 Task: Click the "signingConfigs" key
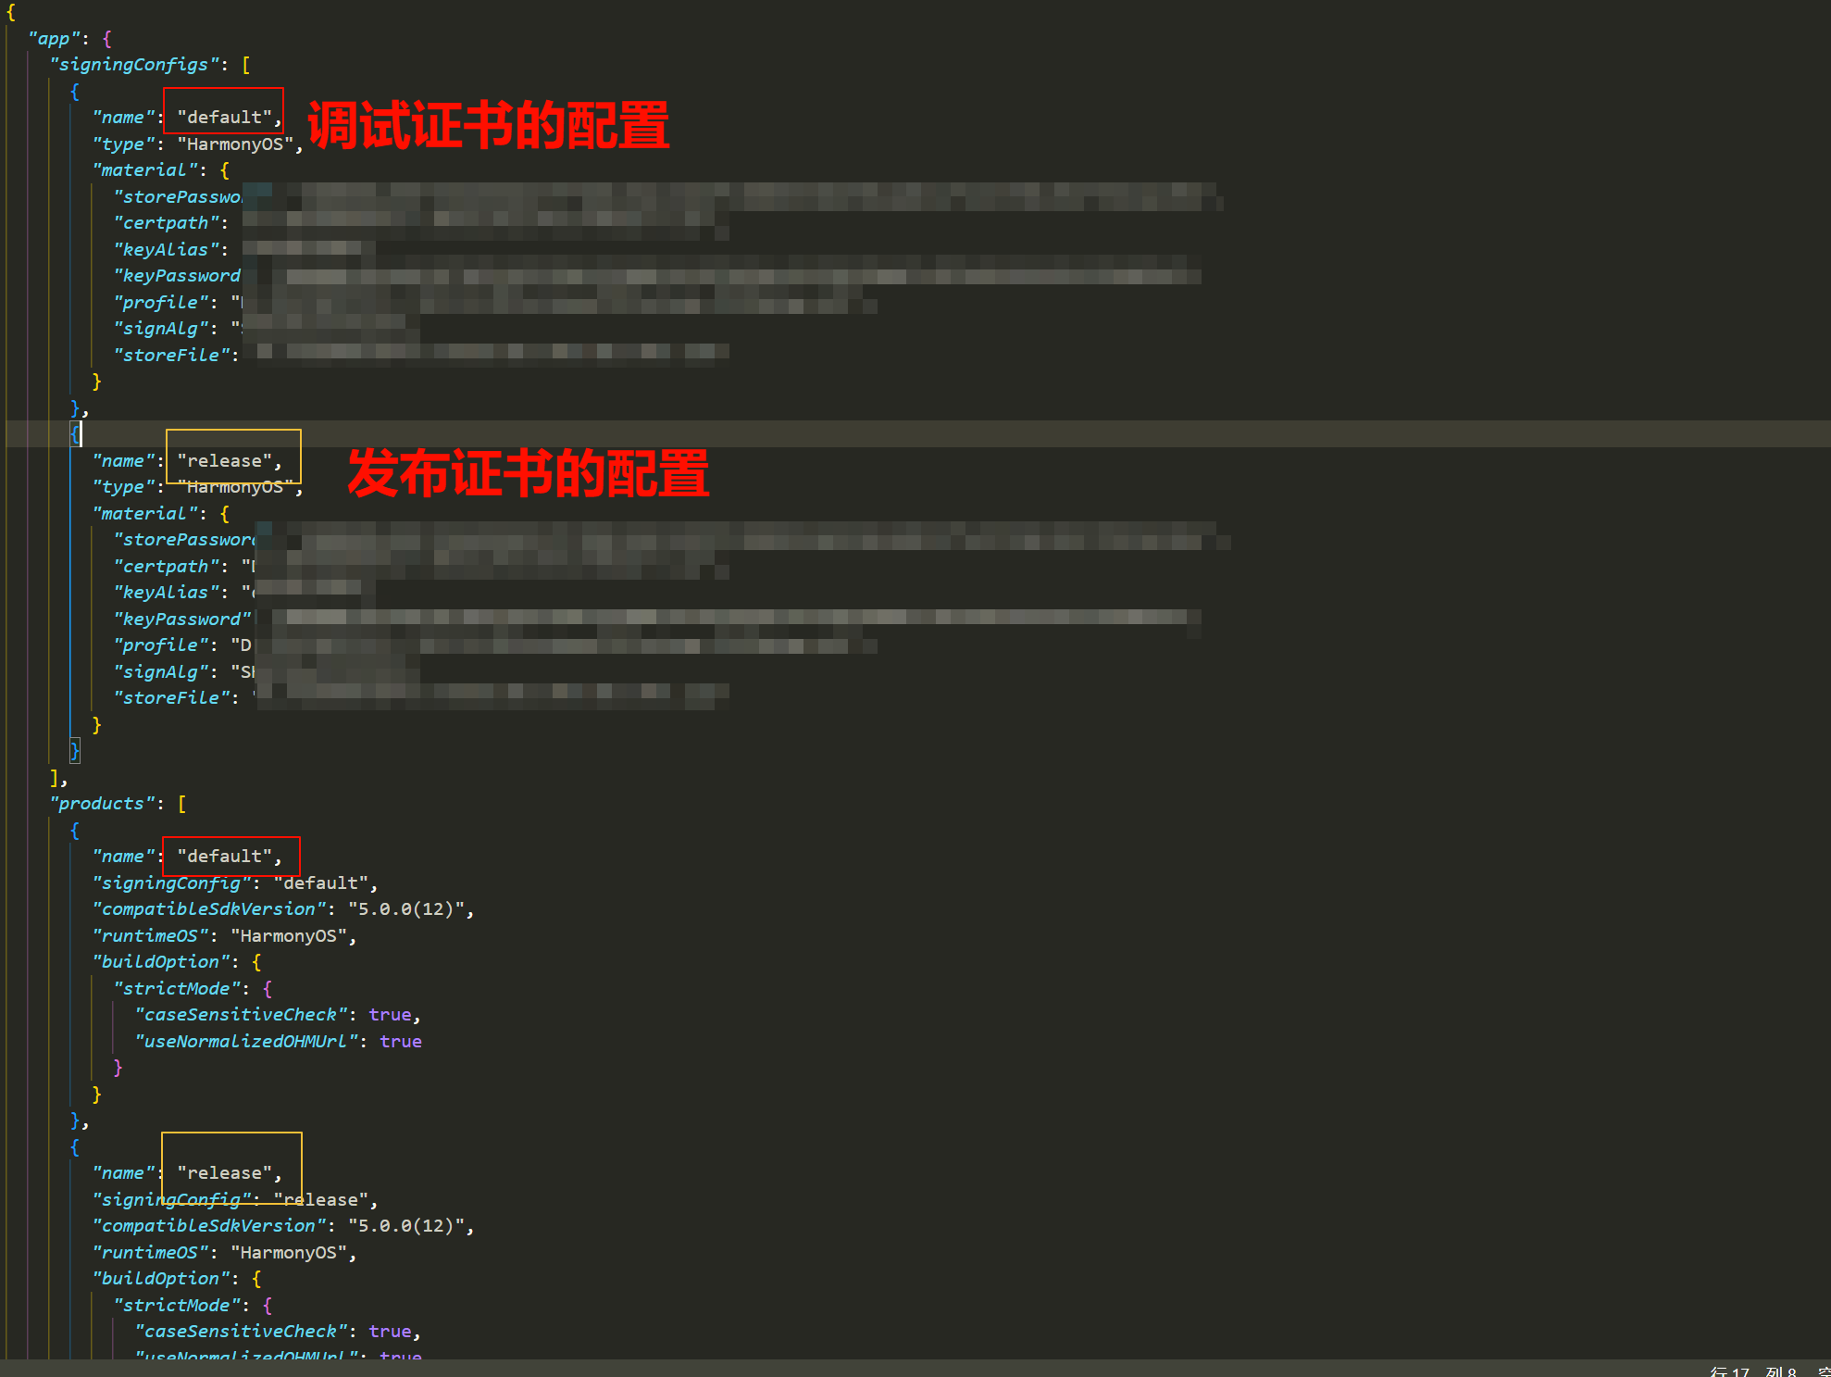[x=133, y=65]
